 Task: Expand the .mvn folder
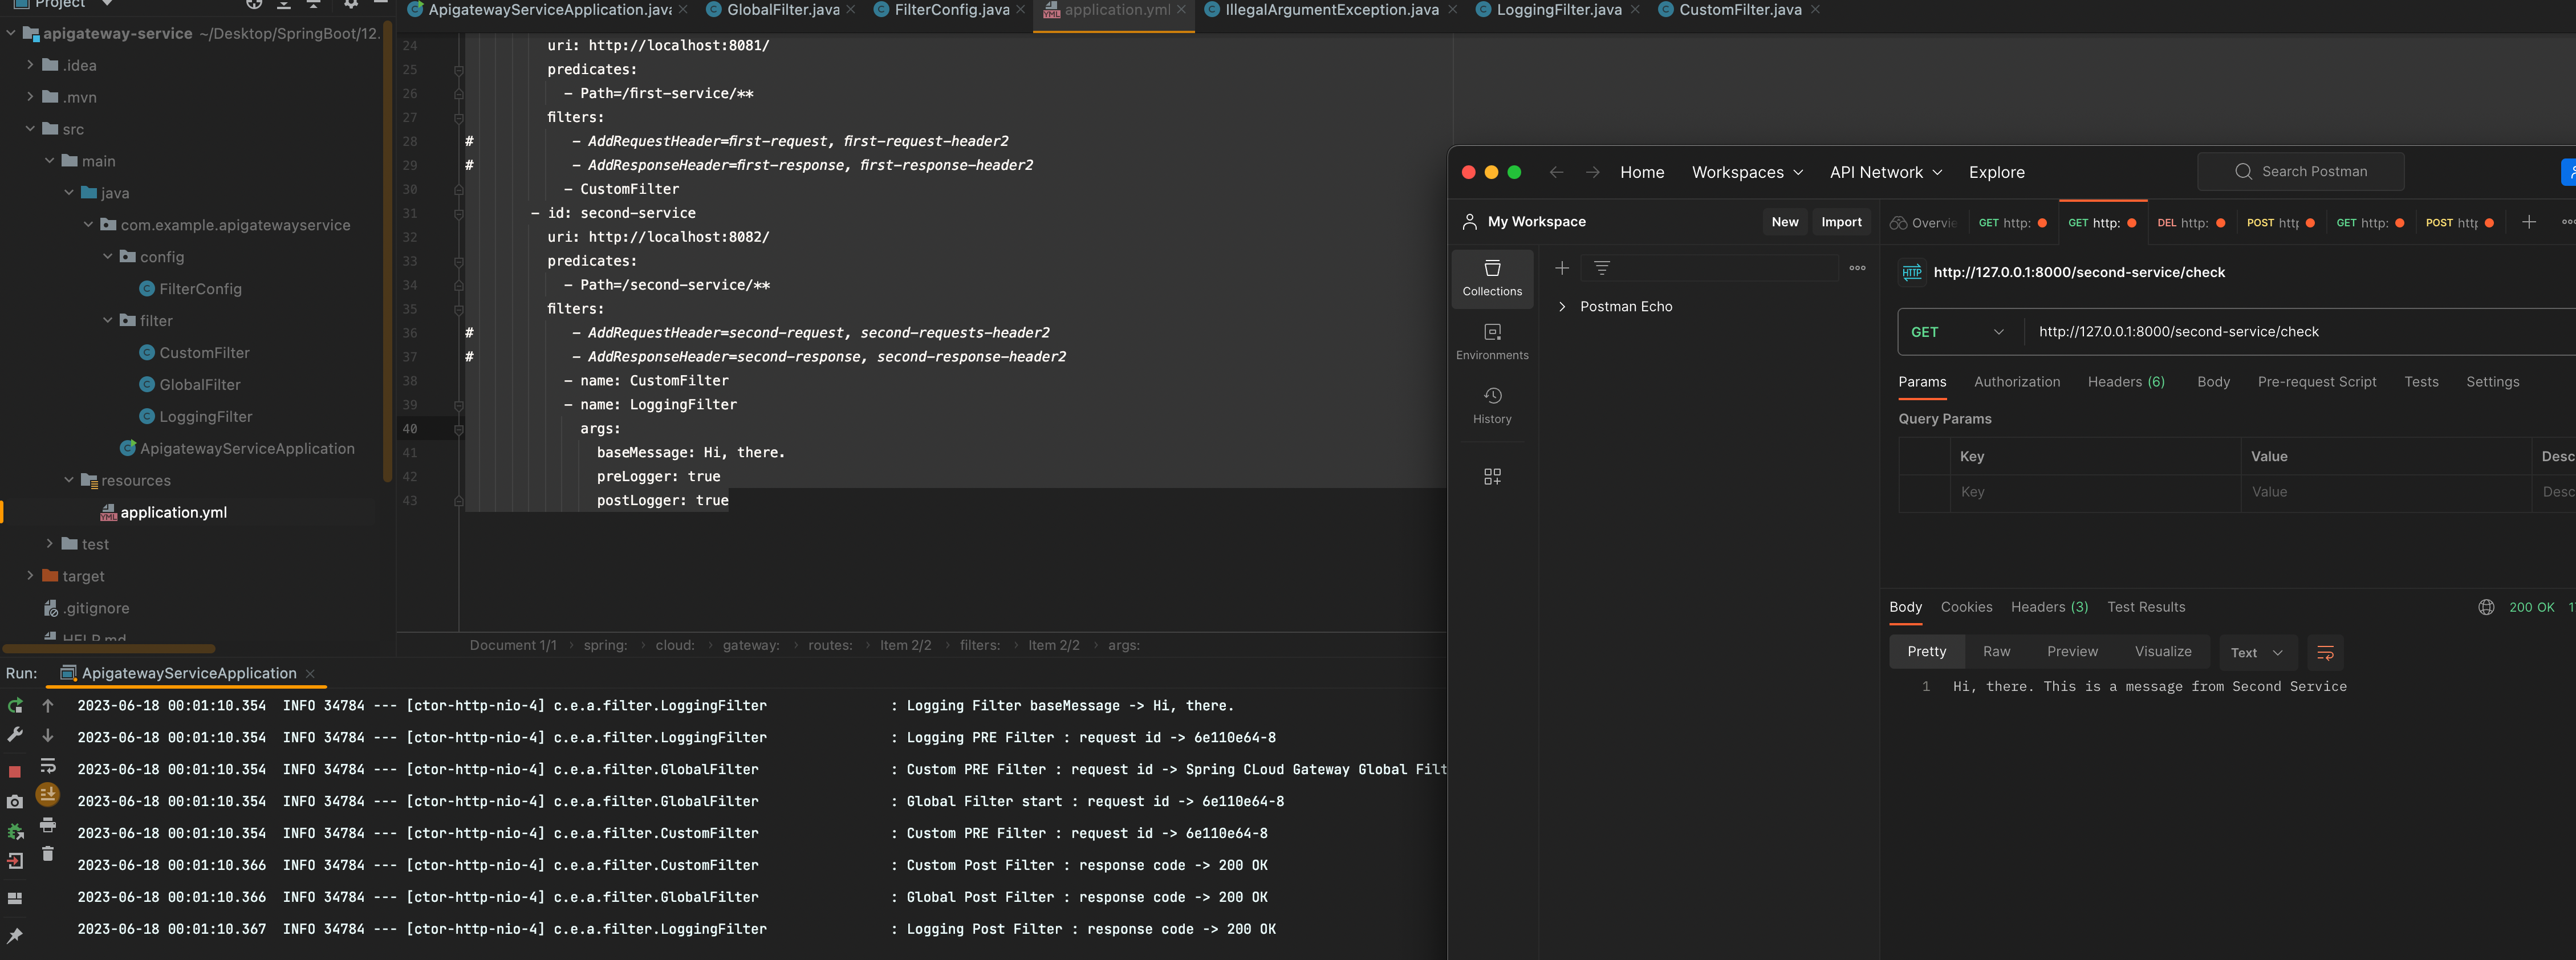pyautogui.click(x=30, y=97)
